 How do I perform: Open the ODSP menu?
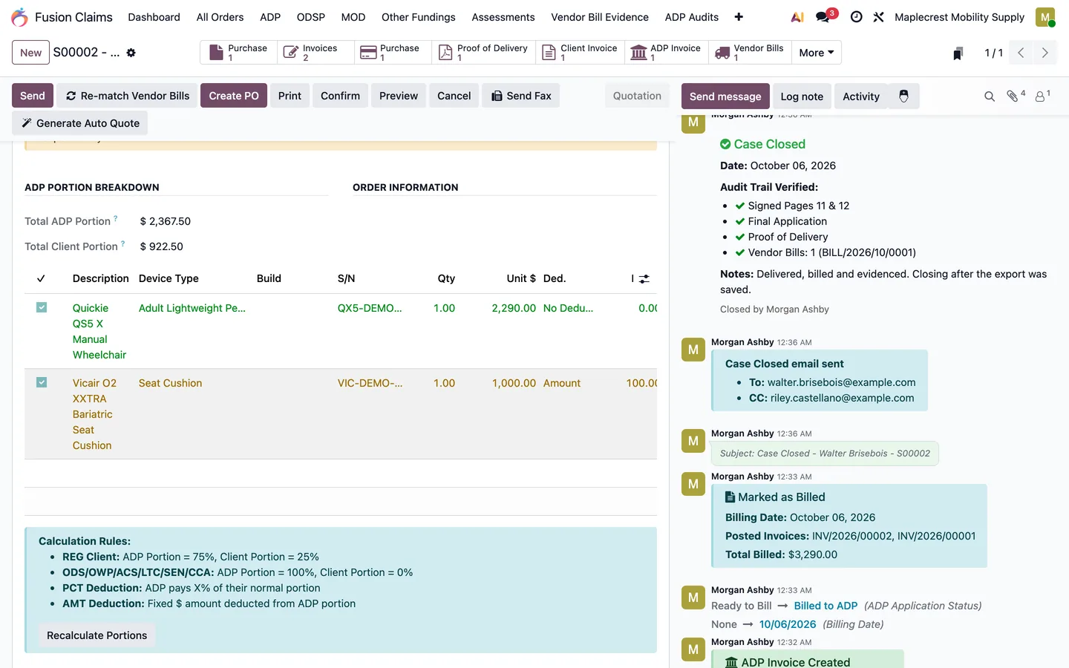(x=311, y=17)
